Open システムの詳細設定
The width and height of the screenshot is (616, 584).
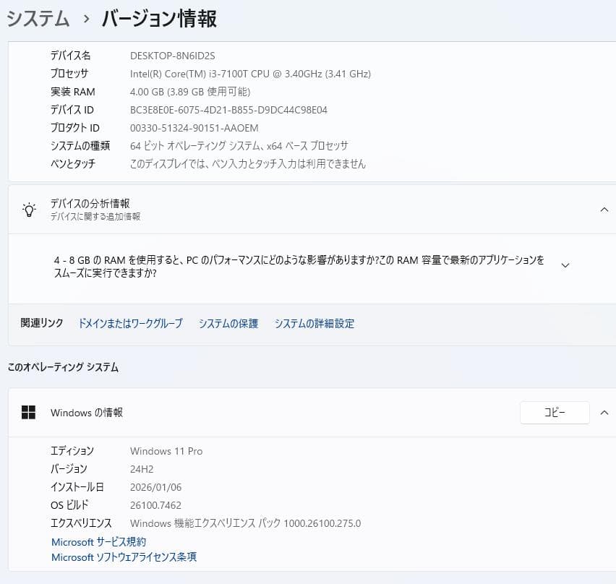tap(314, 324)
